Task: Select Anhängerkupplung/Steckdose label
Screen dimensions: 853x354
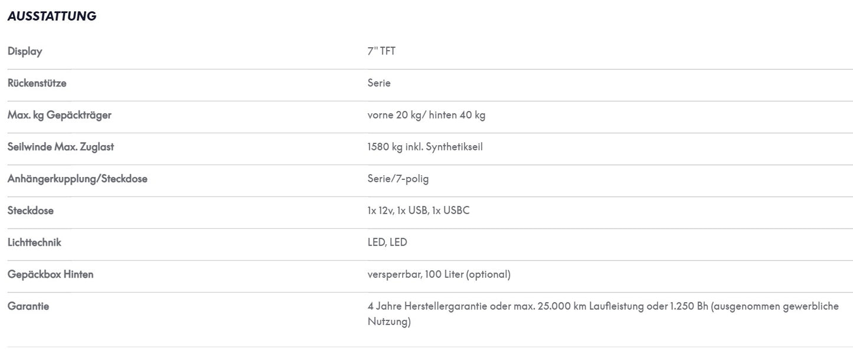Action: 77,179
